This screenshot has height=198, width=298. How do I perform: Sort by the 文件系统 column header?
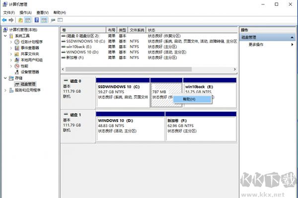pos(137,30)
